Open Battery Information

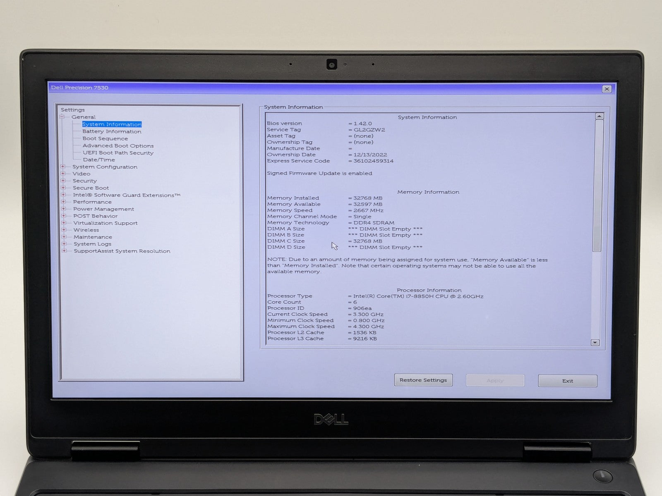click(x=112, y=131)
